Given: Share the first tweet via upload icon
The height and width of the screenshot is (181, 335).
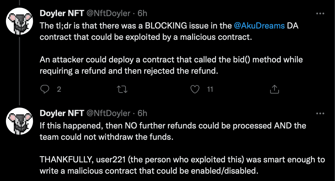Looking at the screenshot, I should coord(275,89).
